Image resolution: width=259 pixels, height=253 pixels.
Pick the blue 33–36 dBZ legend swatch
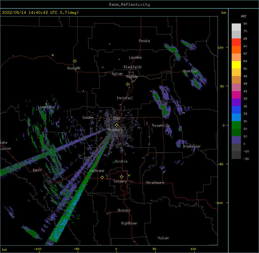click(236, 110)
